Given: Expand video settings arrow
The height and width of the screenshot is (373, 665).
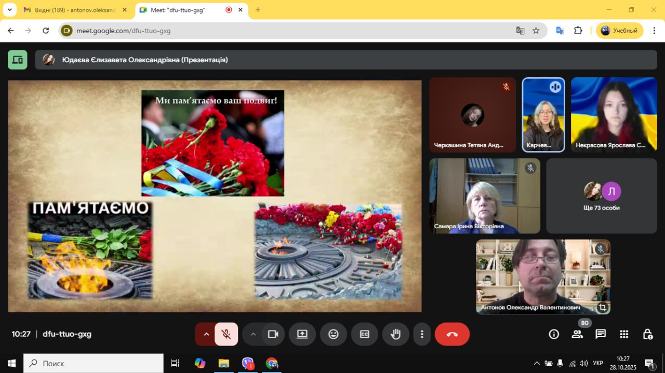Looking at the screenshot, I should coord(253,334).
